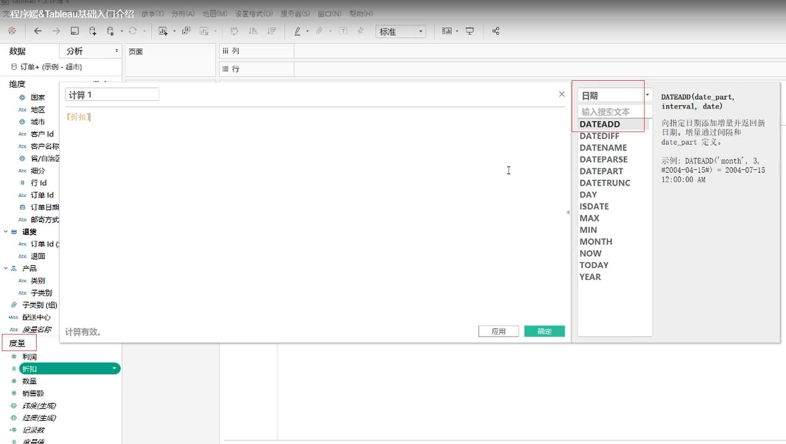Collapse the function list side arrow
The width and height of the screenshot is (786, 444).
pos(568,212)
